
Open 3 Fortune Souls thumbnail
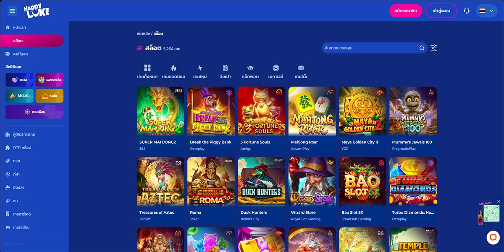pos(261,111)
